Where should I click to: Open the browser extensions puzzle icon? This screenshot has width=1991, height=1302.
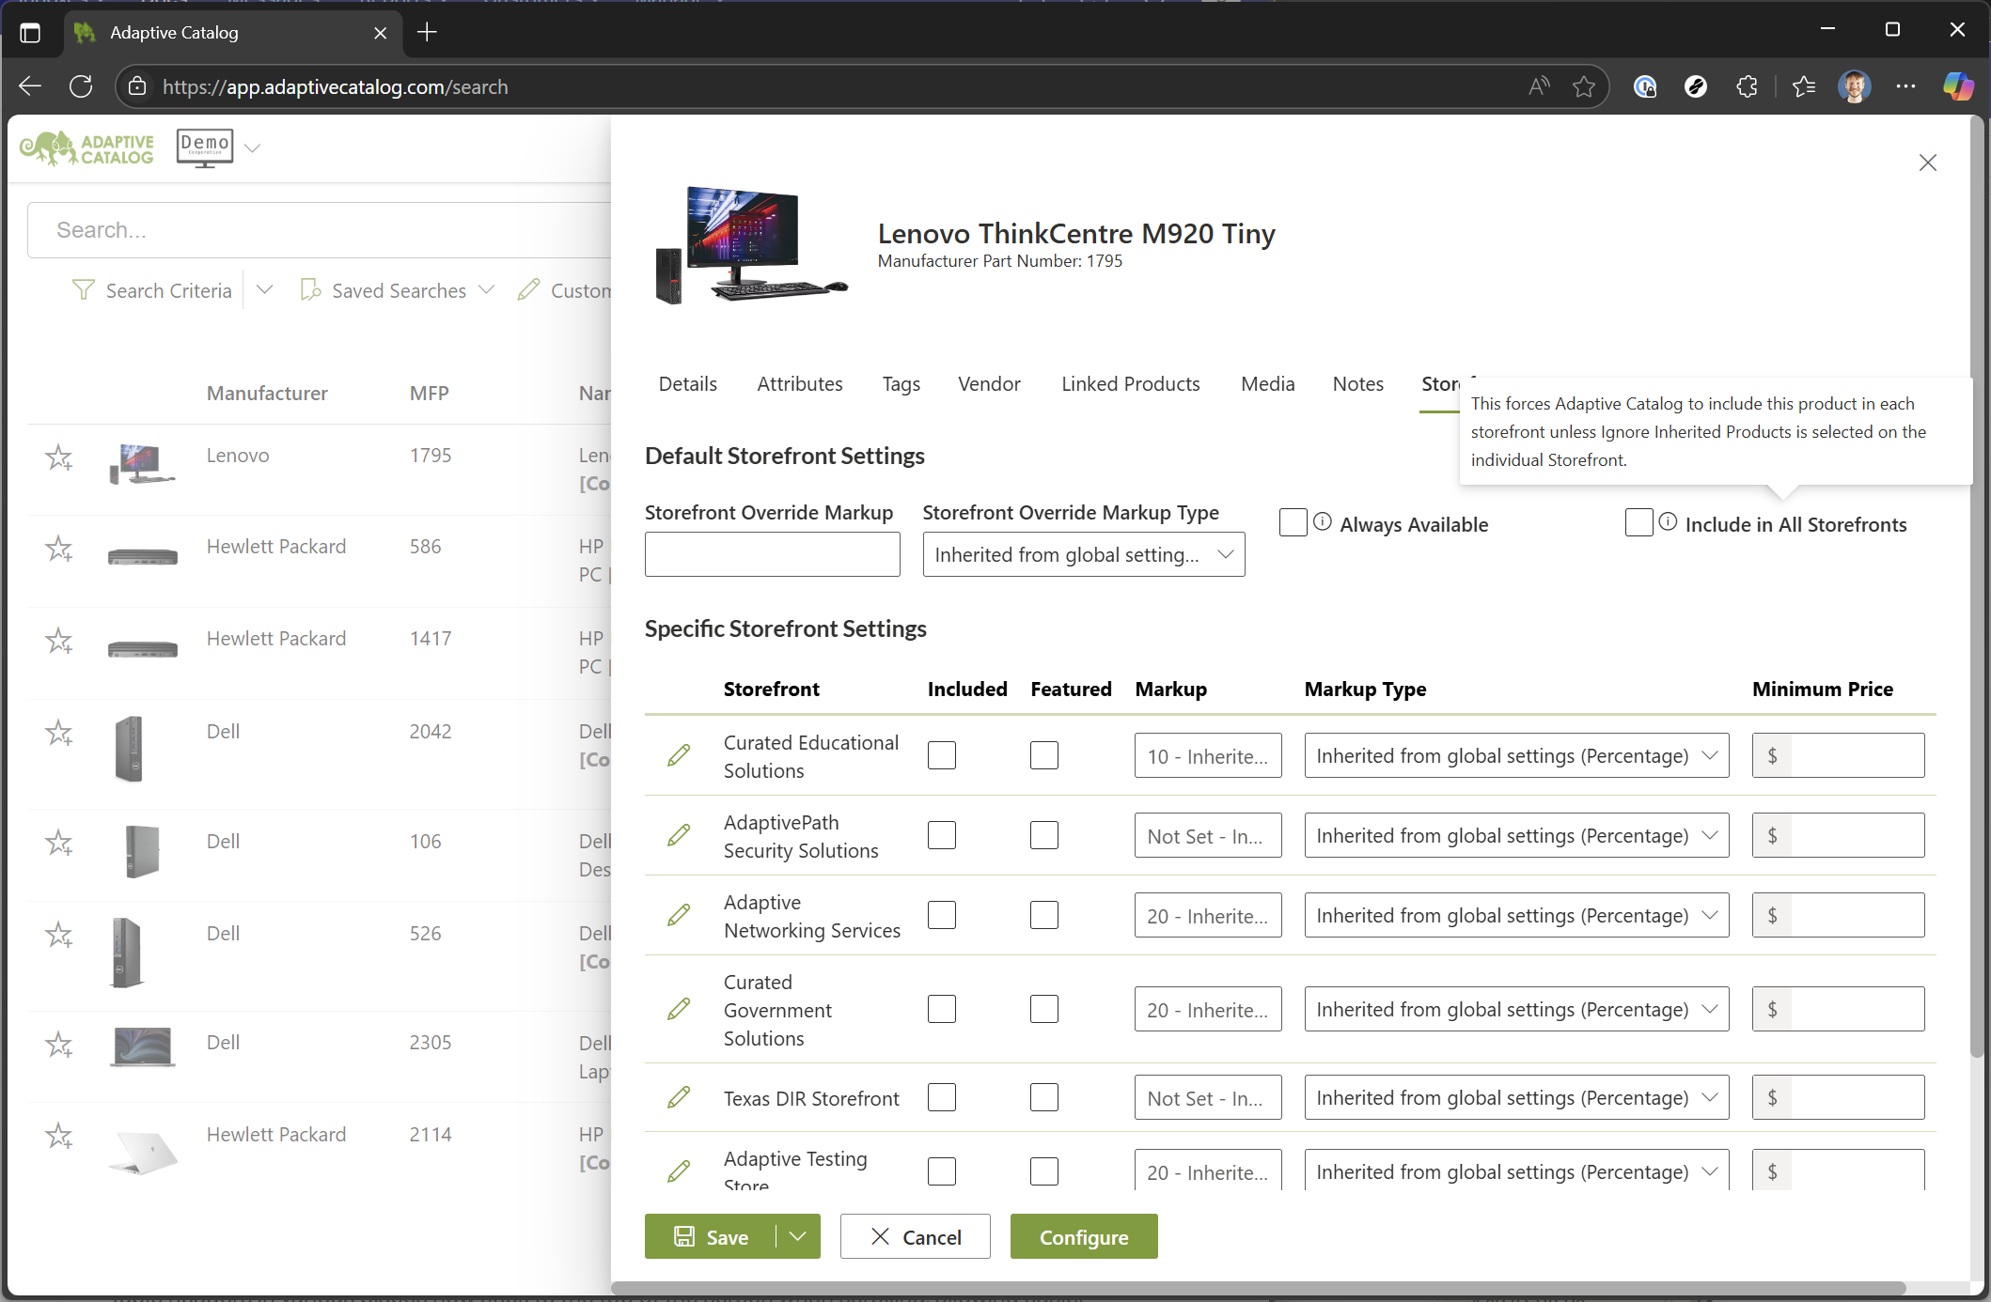tap(1747, 86)
